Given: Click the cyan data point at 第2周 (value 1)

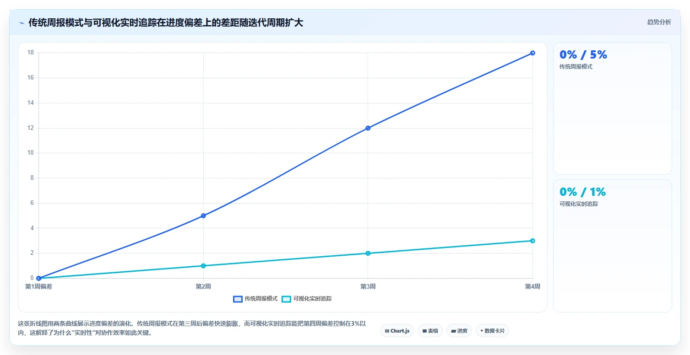Looking at the screenshot, I should (x=203, y=266).
